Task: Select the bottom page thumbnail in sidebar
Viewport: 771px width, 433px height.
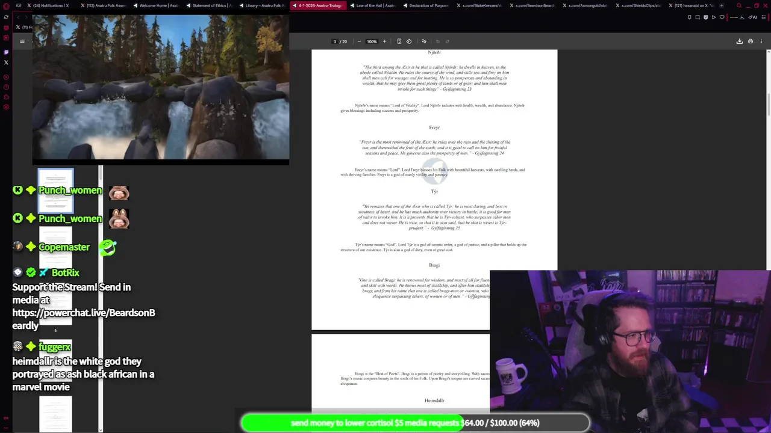Action: tap(55, 415)
